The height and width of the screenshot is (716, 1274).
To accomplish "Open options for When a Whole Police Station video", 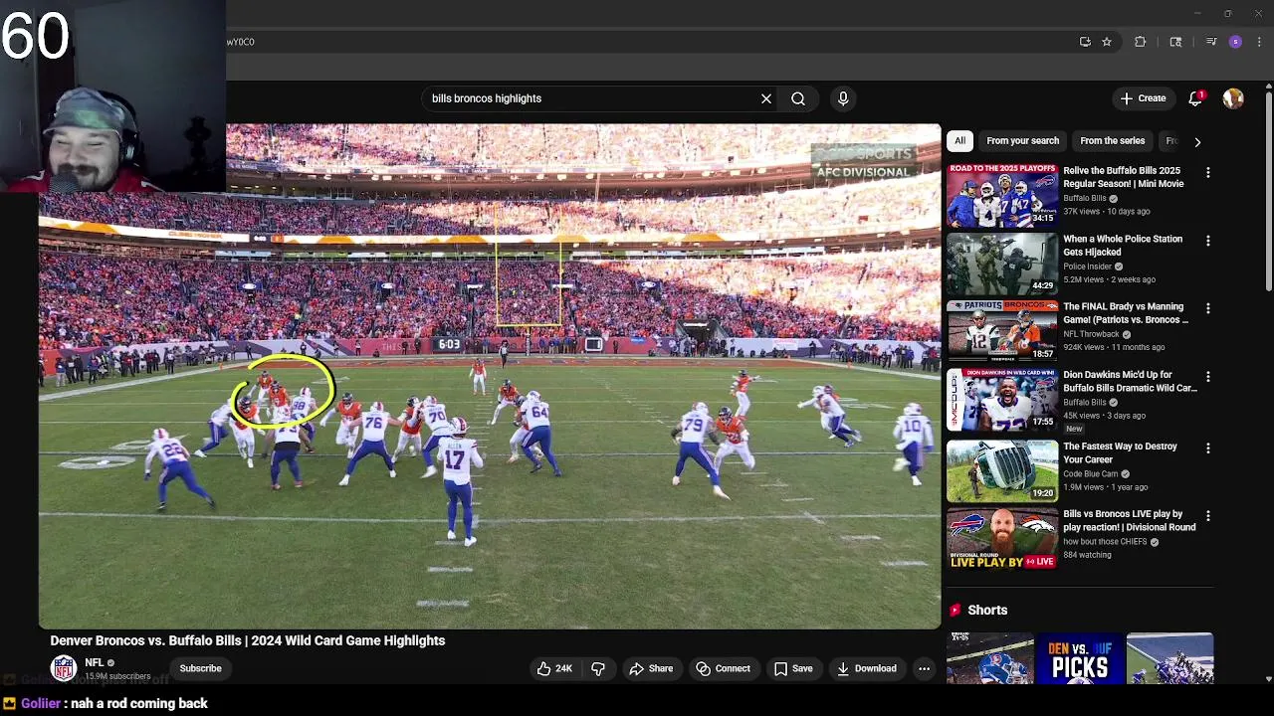I will [1208, 241].
